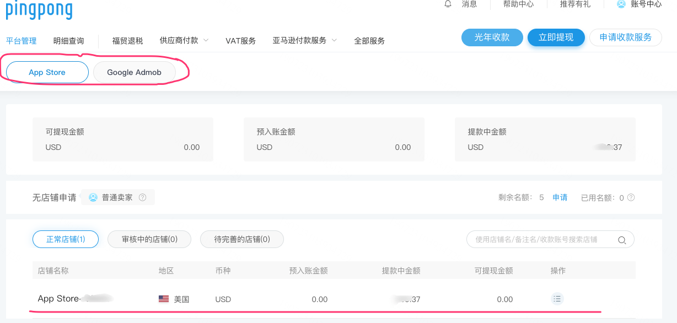The image size is (677, 323).
Task: Select the Google Admob platform tab
Action: pos(135,72)
